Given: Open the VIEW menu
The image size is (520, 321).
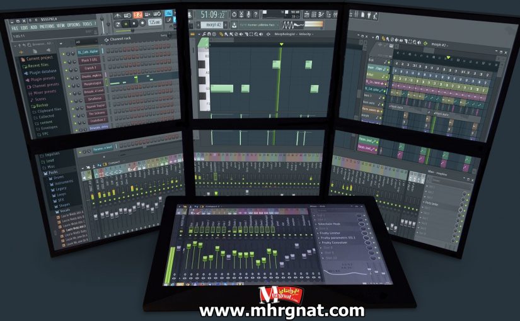Looking at the screenshot, I should (x=61, y=26).
